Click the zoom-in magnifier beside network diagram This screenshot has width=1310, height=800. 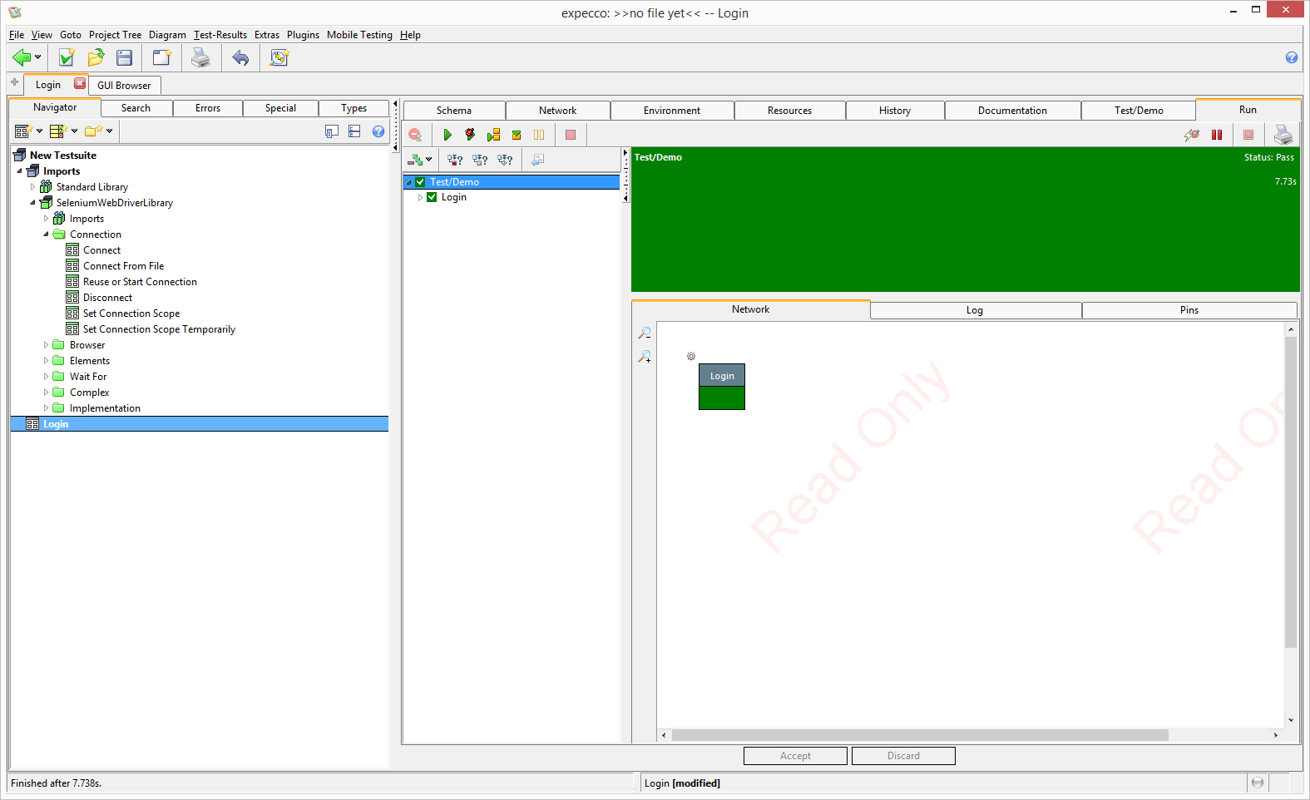point(645,357)
